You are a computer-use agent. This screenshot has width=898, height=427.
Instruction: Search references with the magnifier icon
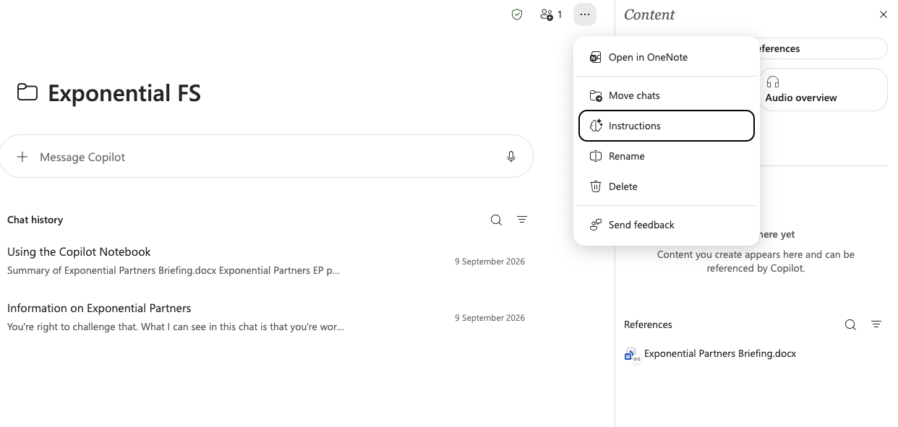[x=850, y=324]
